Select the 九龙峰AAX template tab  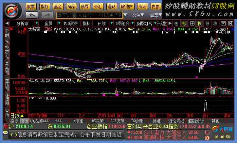click(39, 121)
